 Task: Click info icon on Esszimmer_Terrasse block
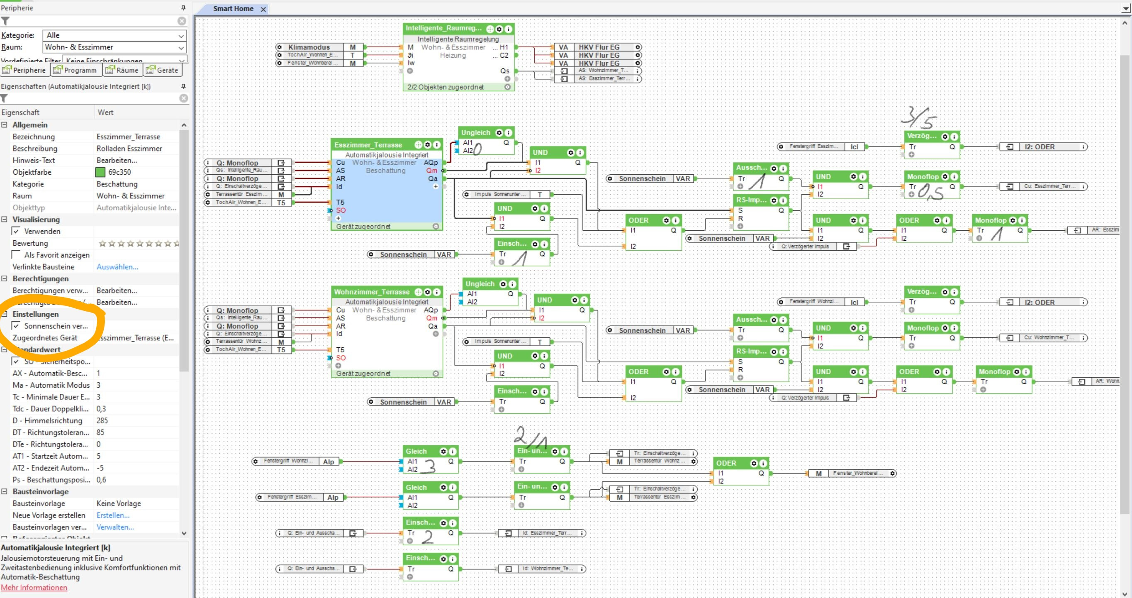point(436,145)
